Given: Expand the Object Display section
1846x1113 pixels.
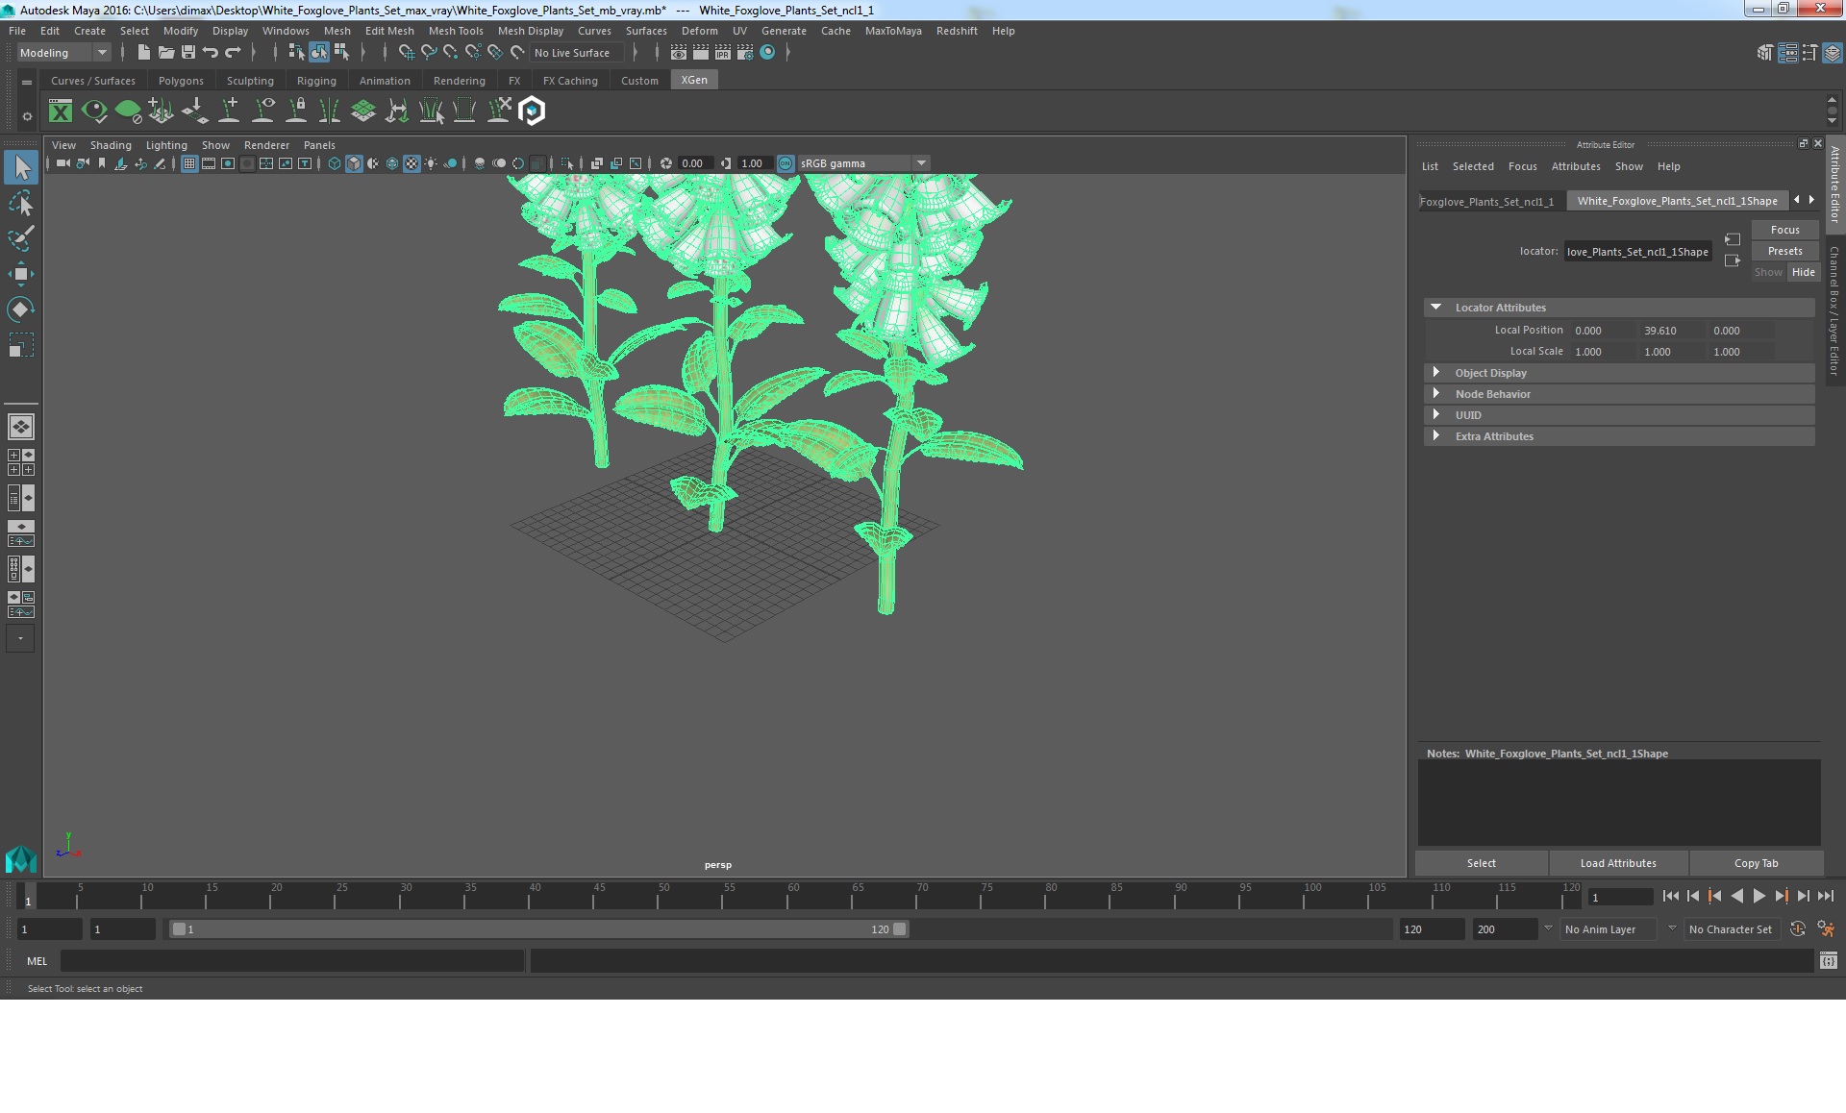Looking at the screenshot, I should (1490, 373).
